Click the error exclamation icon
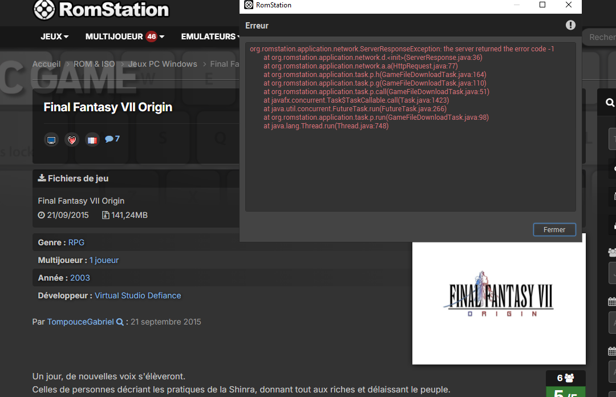The image size is (616, 397). [570, 25]
